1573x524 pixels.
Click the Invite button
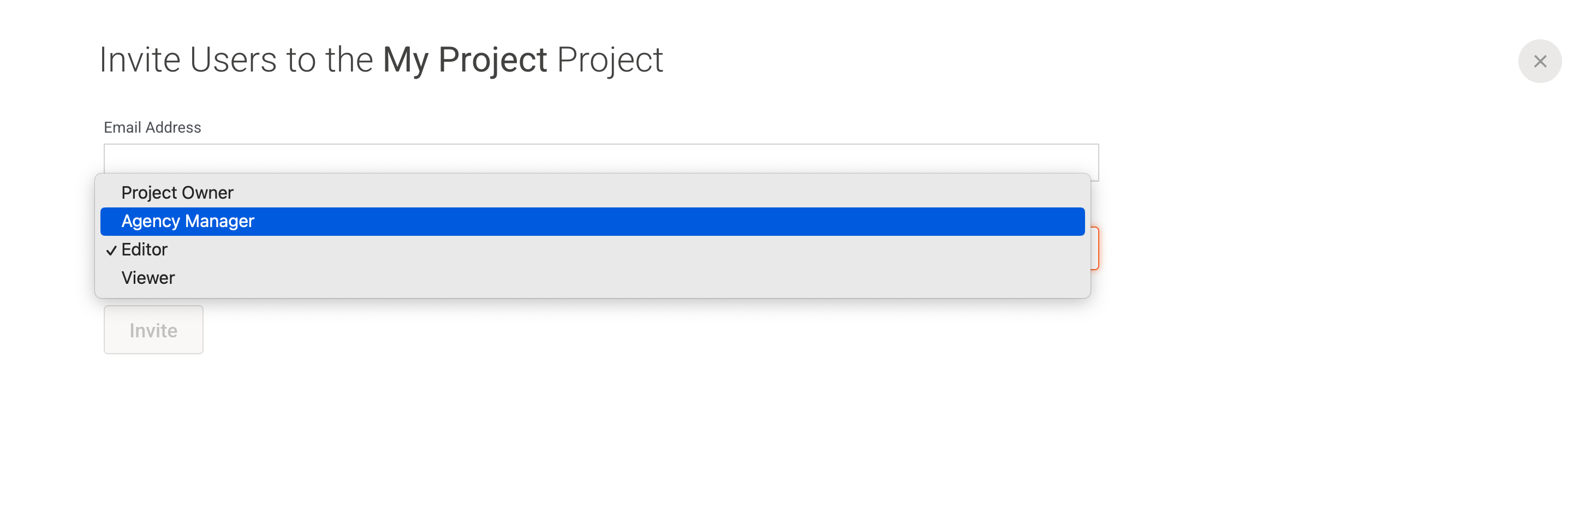(153, 330)
